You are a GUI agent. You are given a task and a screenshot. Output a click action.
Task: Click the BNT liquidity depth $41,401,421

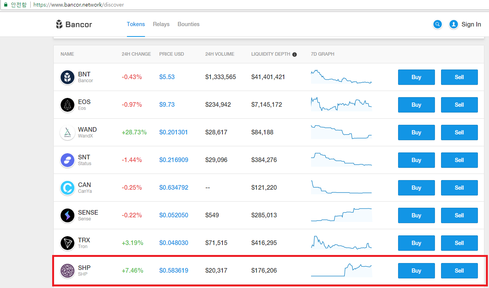point(268,77)
